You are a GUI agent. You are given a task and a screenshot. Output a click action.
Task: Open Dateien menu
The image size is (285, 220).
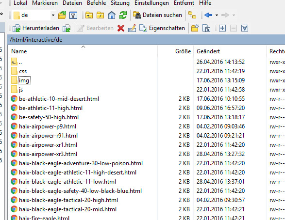coord(72,3)
